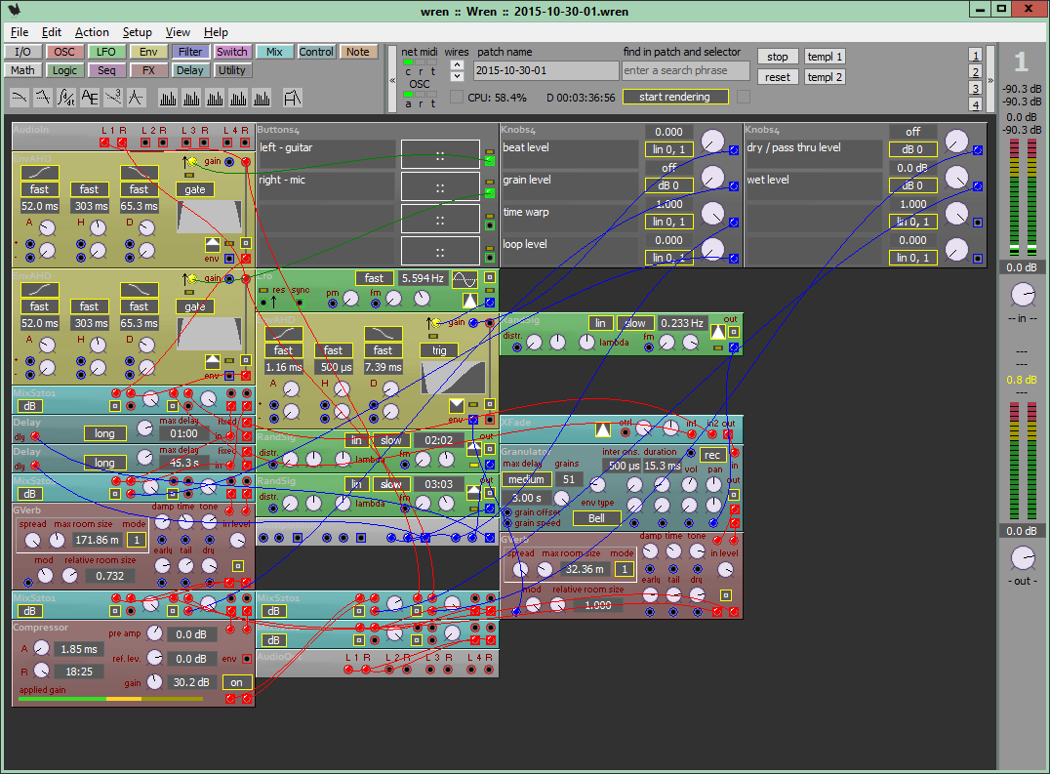The image size is (1050, 774).
Task: Choose the resonant peak filter module icon
Action: click(x=136, y=98)
